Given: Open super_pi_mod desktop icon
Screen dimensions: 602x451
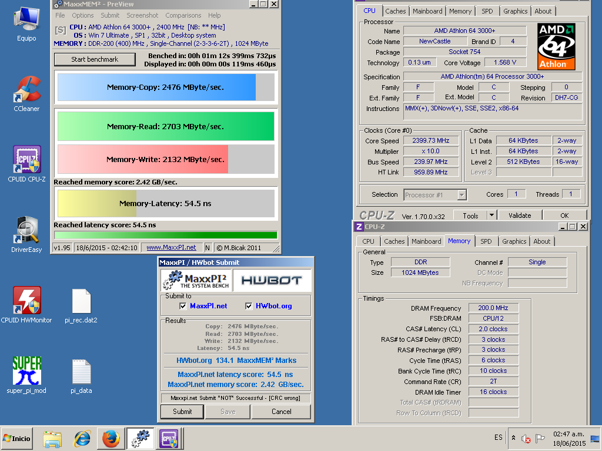Looking at the screenshot, I should (x=26, y=375).
